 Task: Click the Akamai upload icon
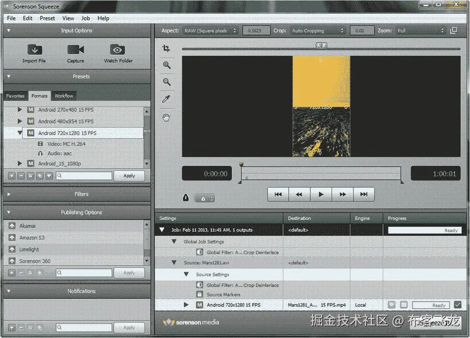click(x=12, y=226)
